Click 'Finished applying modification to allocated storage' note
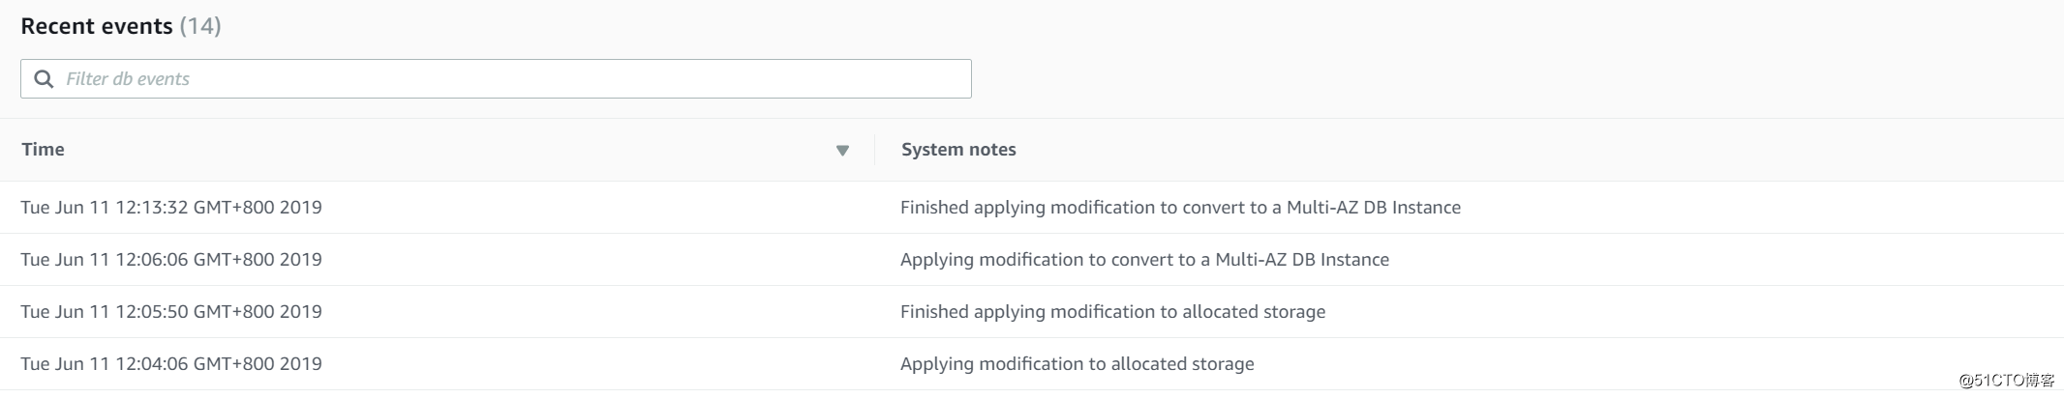Image resolution: width=2064 pixels, height=398 pixels. pyautogui.click(x=1112, y=312)
